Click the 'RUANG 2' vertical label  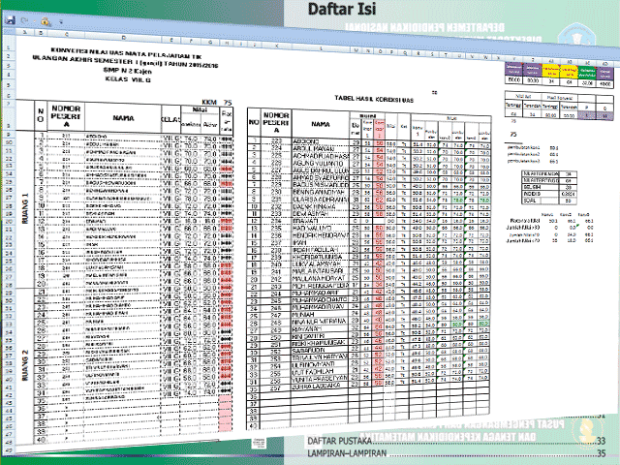(x=26, y=365)
